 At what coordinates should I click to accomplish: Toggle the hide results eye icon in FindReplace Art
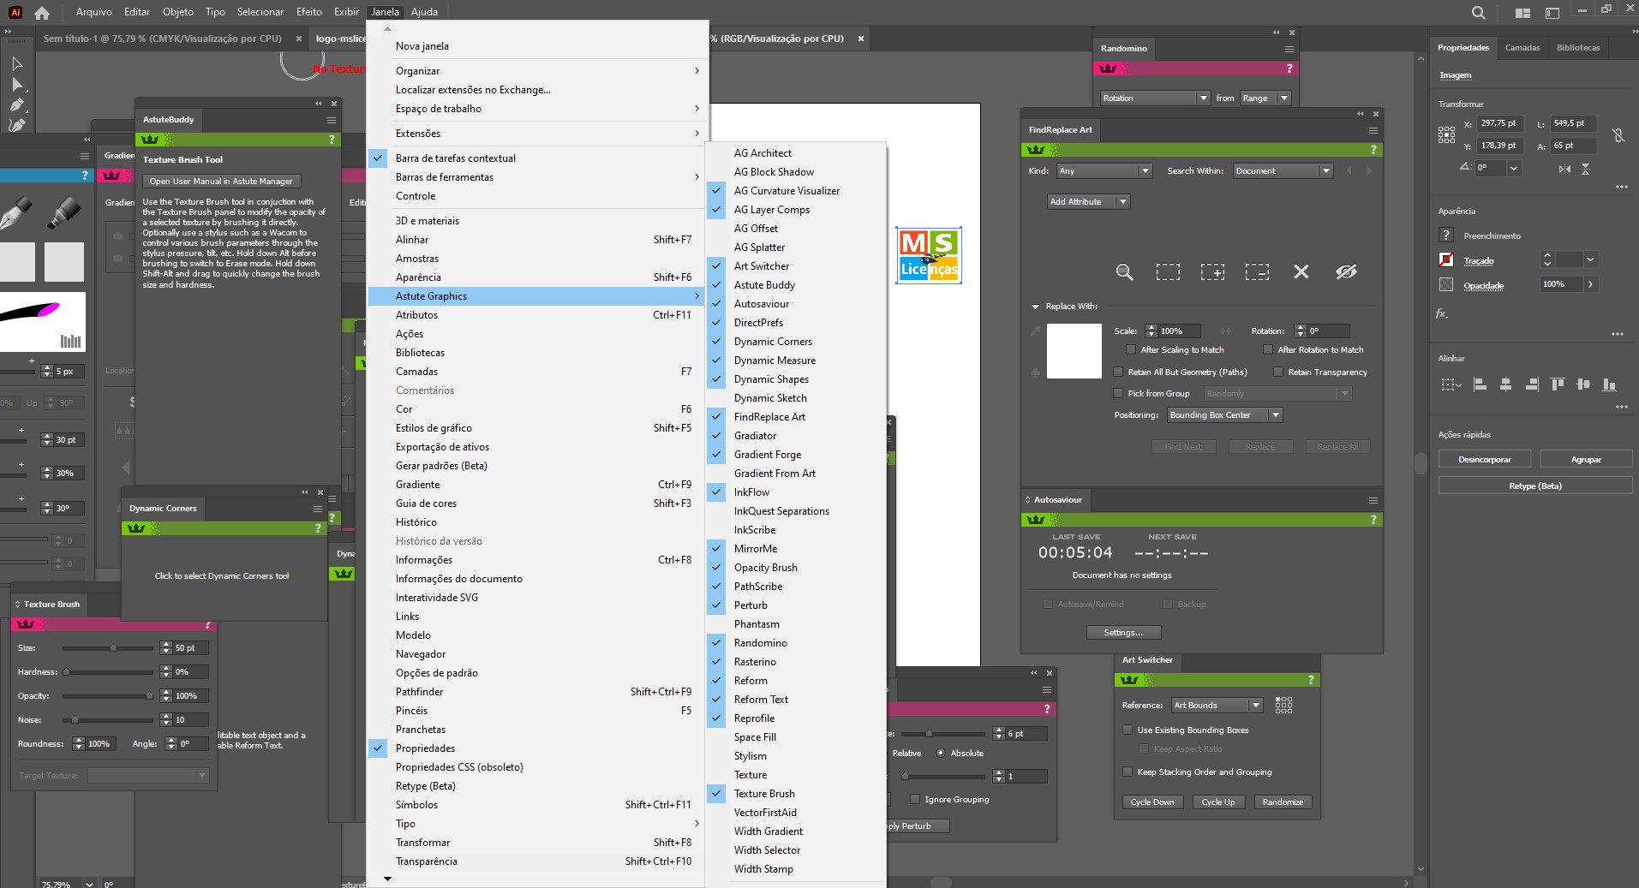(1346, 271)
